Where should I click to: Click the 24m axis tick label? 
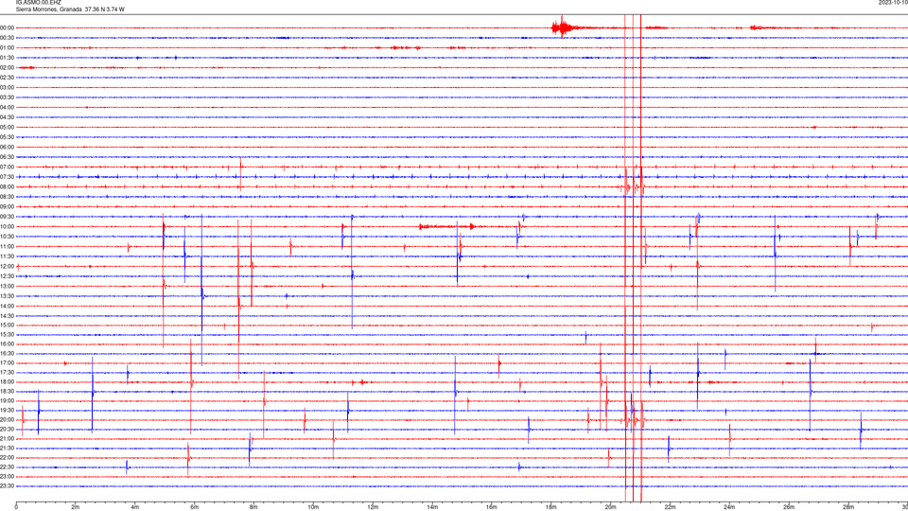(729, 507)
